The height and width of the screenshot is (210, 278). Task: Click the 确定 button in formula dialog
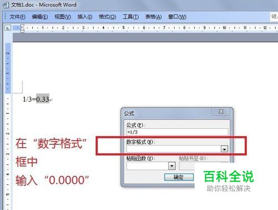(179, 177)
